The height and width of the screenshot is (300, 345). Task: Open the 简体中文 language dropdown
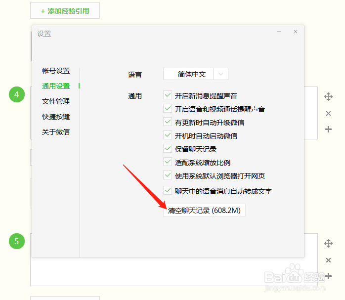point(195,74)
